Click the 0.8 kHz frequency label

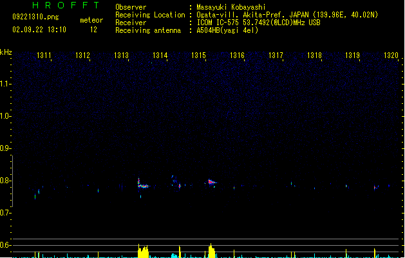click(x=5, y=181)
